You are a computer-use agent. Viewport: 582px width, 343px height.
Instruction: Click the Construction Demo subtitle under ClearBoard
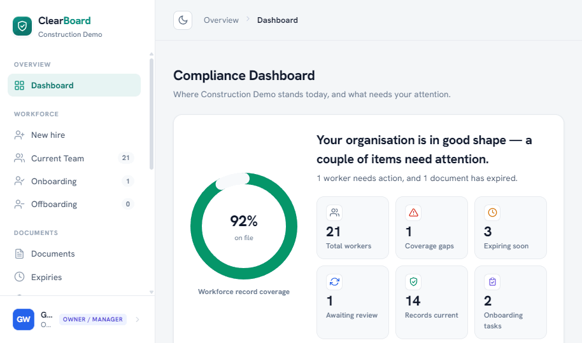[x=70, y=34]
